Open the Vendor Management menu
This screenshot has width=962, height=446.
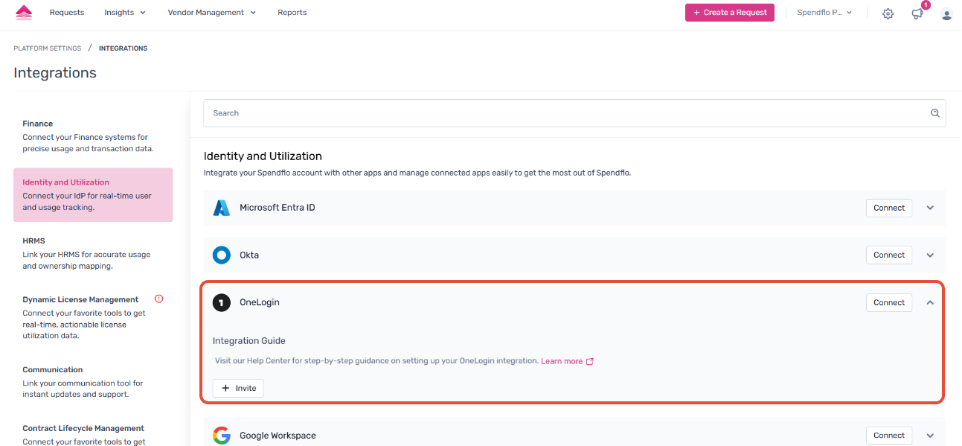[x=211, y=13]
